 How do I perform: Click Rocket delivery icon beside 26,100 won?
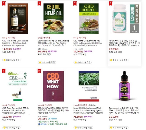pos(52,119)
